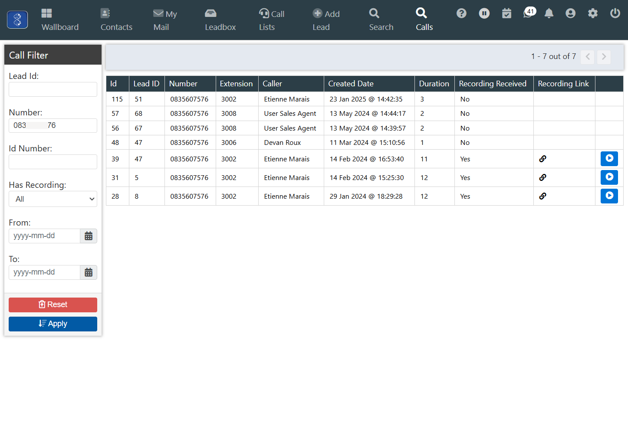628x429 pixels.
Task: Play recording for call Id 31
Action: (x=609, y=177)
